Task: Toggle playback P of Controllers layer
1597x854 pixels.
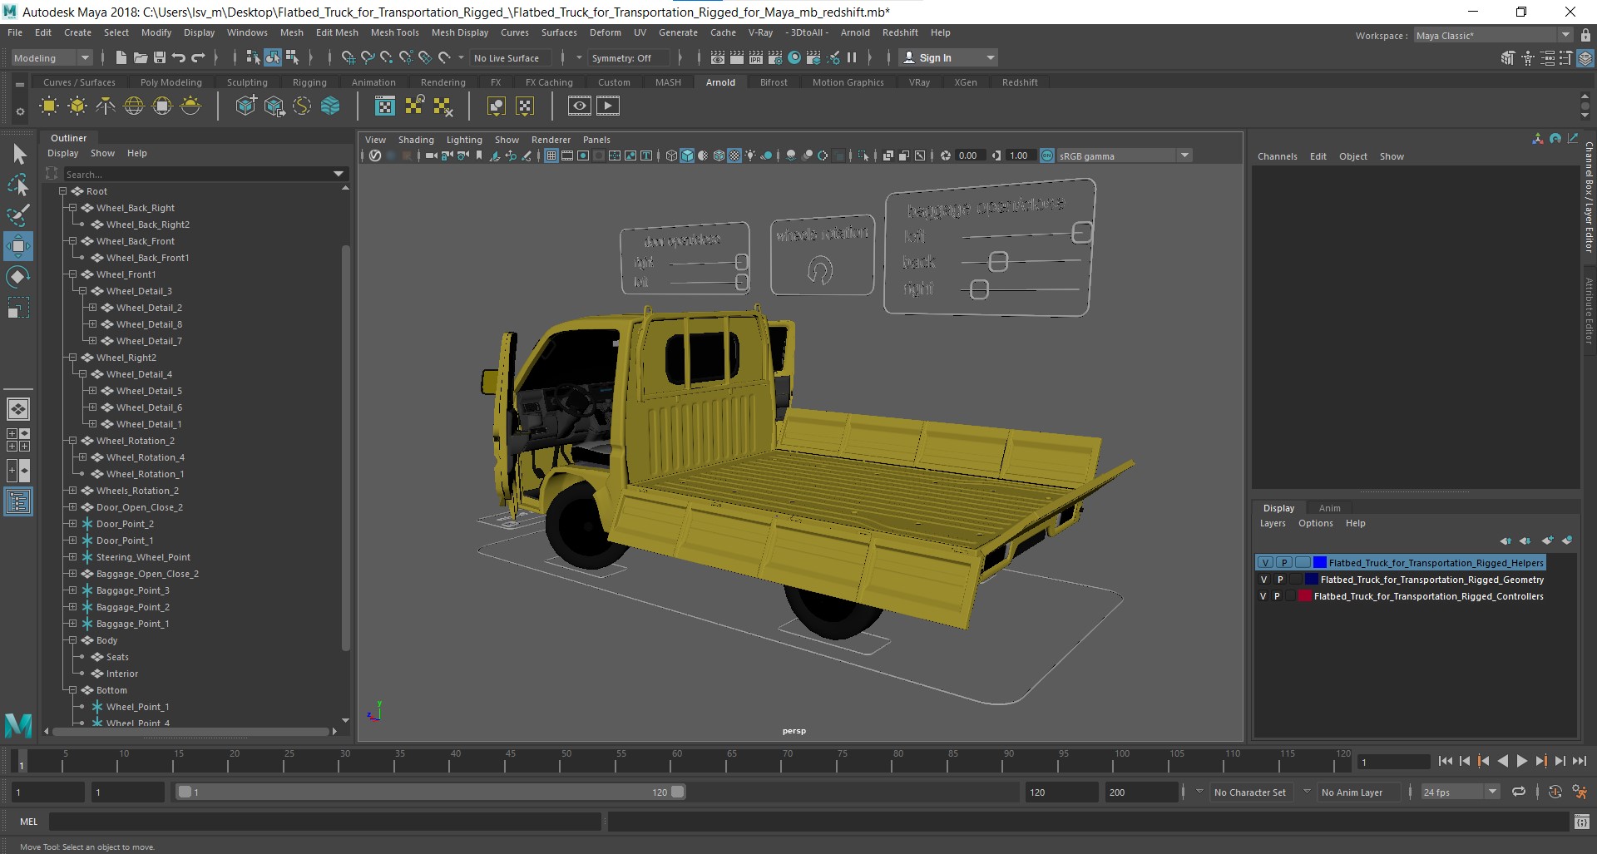Action: (1277, 596)
